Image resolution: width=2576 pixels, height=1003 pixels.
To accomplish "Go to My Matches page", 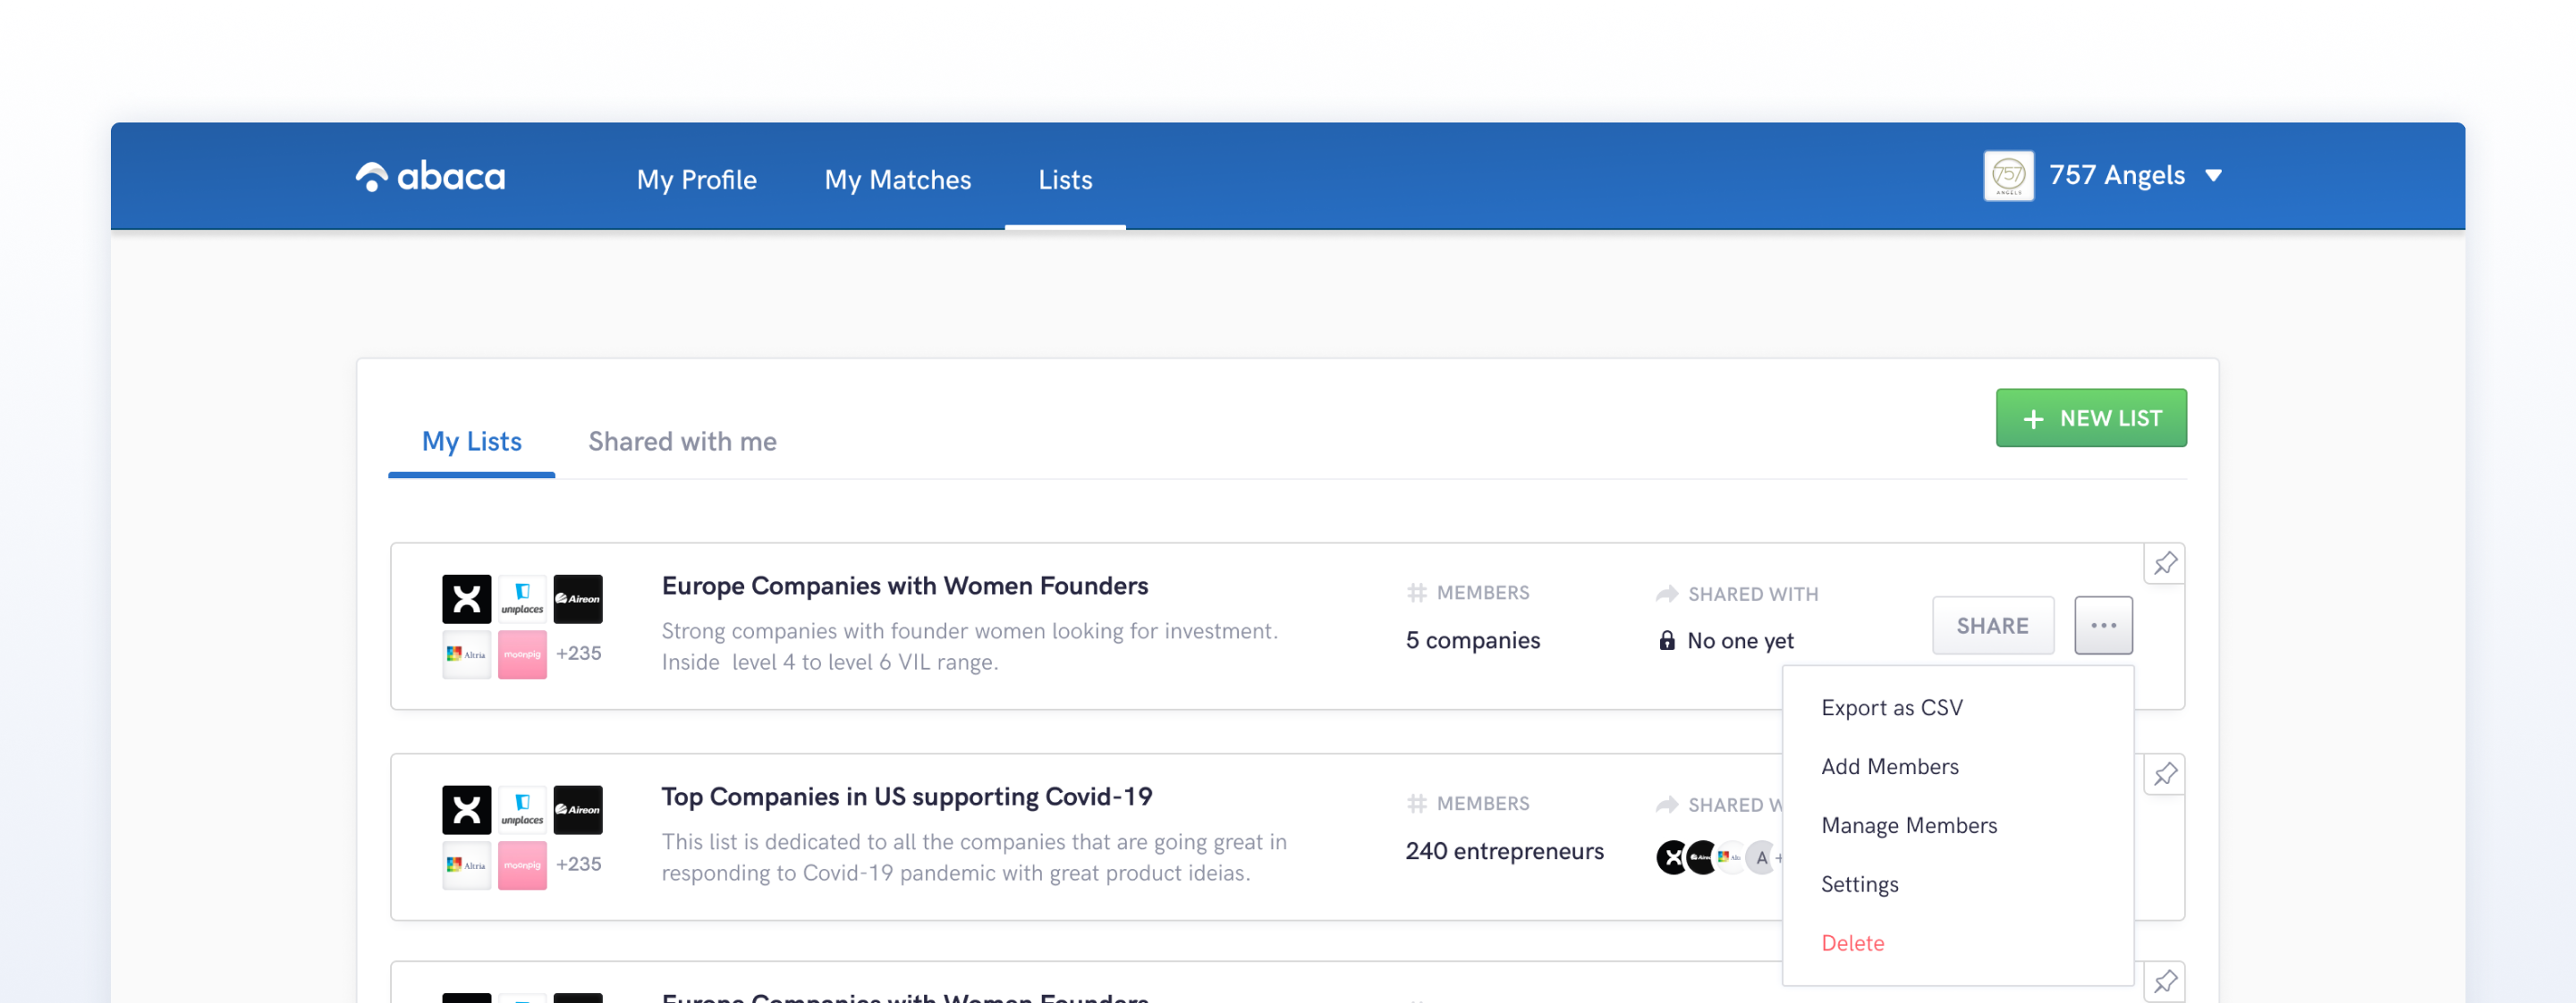I will (897, 180).
